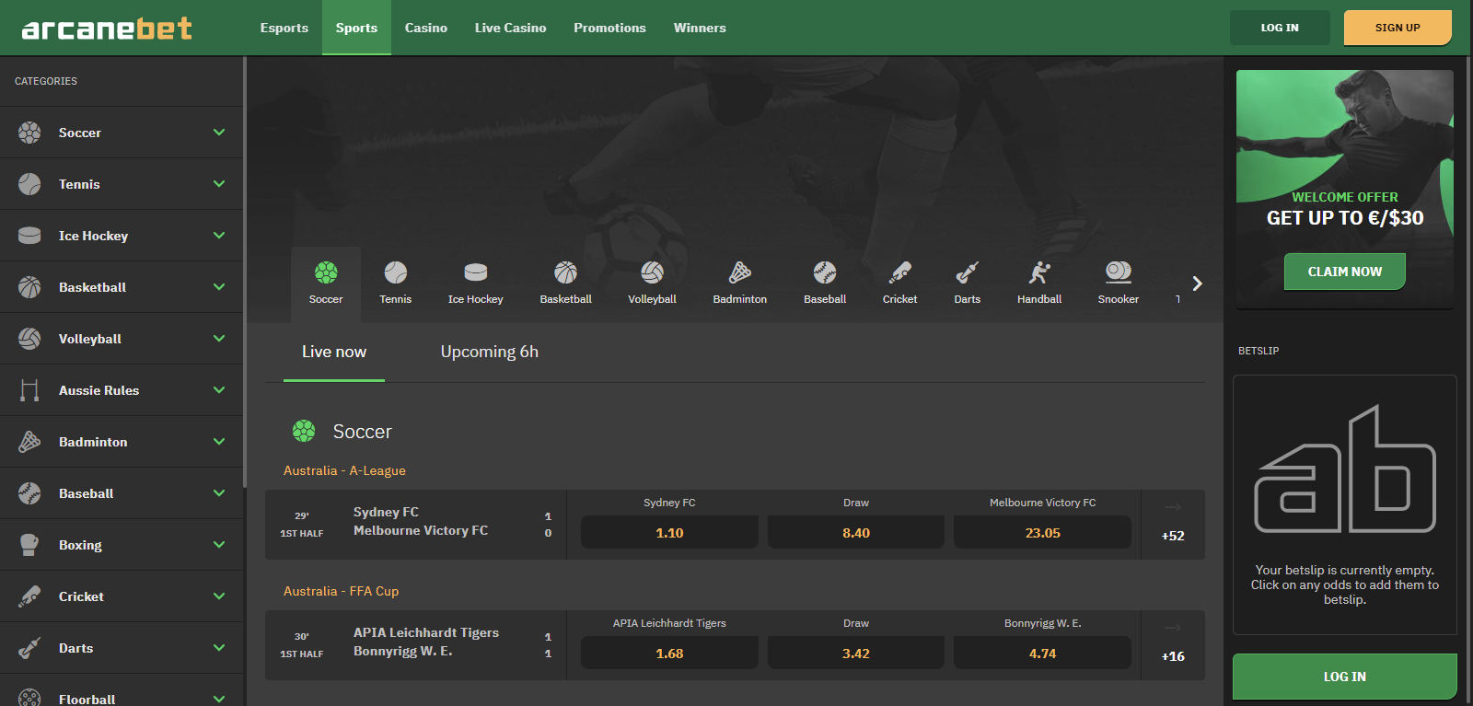Click the Baseball icon in sidebar
This screenshot has width=1473, height=706.
[29, 493]
